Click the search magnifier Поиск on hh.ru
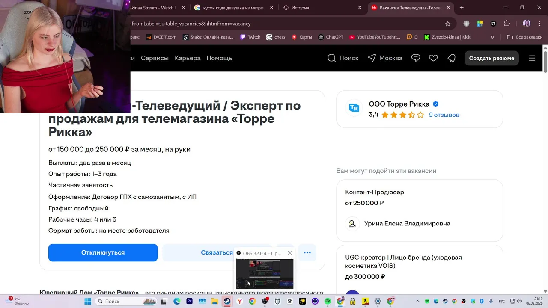The height and width of the screenshot is (308, 548). tap(343, 58)
